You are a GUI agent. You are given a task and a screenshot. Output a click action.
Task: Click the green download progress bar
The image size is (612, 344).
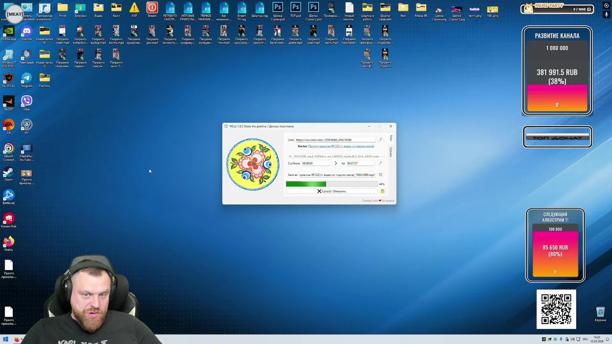pos(332,184)
